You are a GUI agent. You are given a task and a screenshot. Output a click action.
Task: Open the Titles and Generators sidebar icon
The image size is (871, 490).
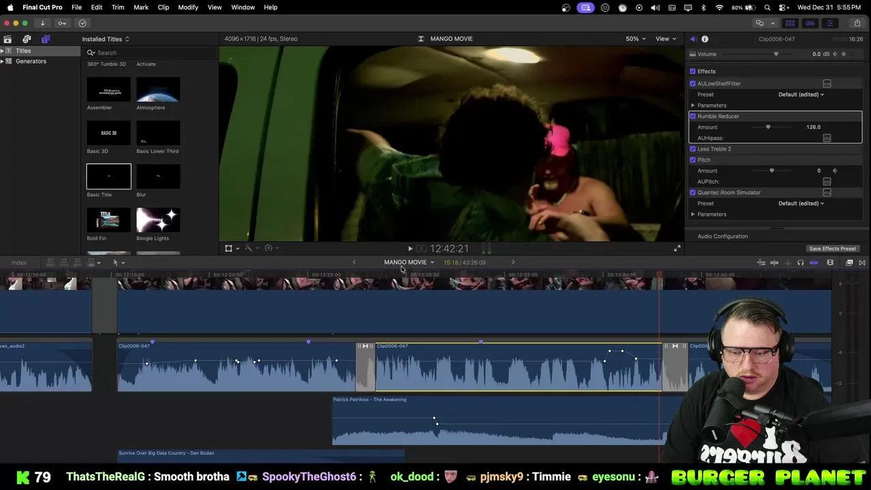coord(46,39)
